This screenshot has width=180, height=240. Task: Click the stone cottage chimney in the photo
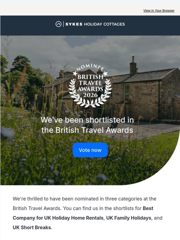tap(133, 65)
